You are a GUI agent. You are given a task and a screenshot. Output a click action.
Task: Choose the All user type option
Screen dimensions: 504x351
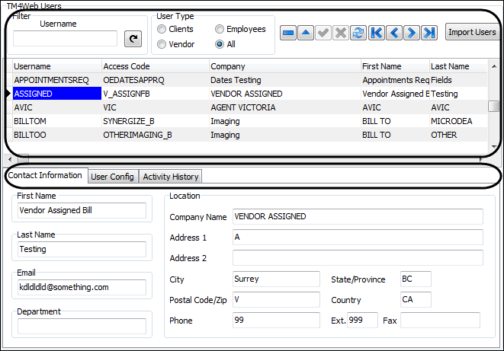(220, 45)
